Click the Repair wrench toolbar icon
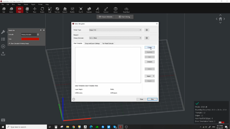230x129 pixels. coord(97,10)
